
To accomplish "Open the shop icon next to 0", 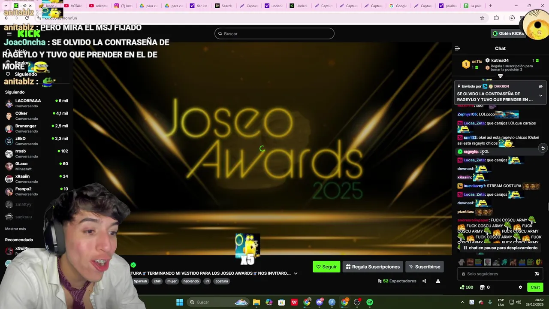I will coord(482,288).
